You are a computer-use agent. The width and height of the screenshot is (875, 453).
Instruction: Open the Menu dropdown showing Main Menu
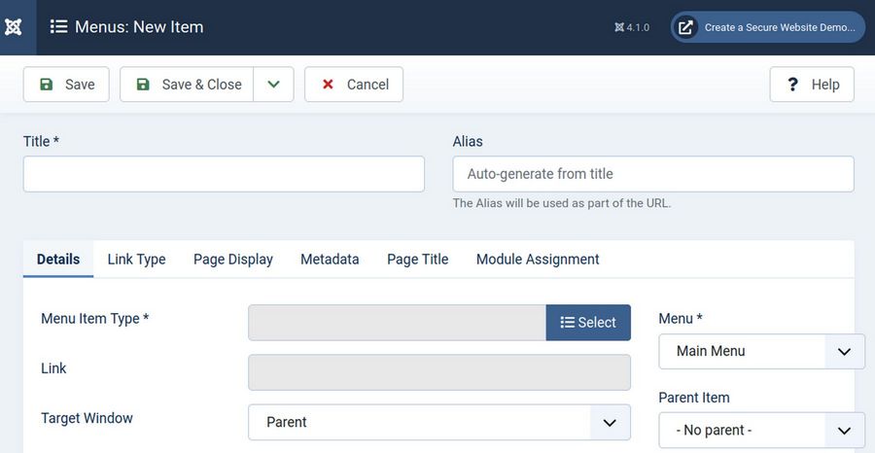coord(761,351)
